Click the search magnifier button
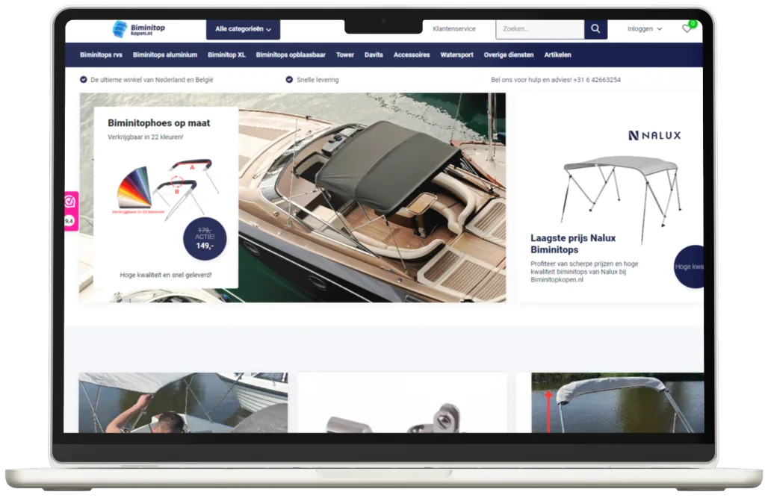Image resolution: width=765 pixels, height=498 pixels. coord(595,29)
